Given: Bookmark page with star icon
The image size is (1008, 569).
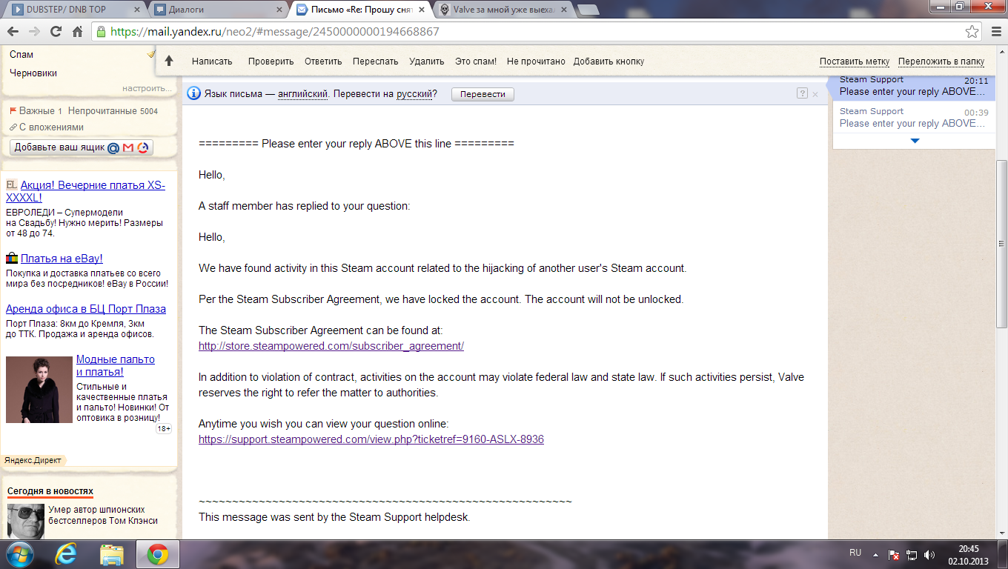Looking at the screenshot, I should coord(972,32).
